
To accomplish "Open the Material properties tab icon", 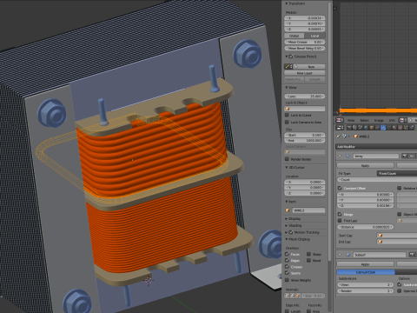I will coord(394,127).
